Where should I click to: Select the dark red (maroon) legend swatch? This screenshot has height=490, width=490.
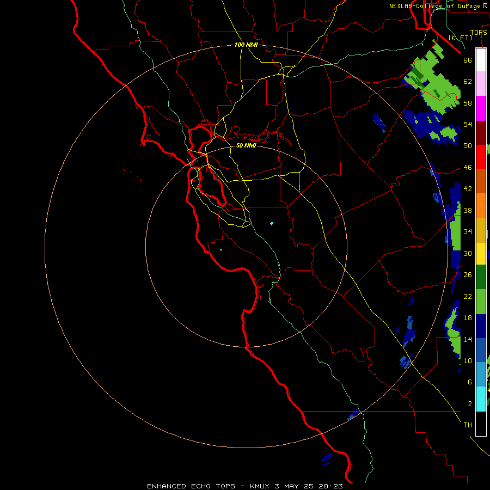tap(481, 133)
